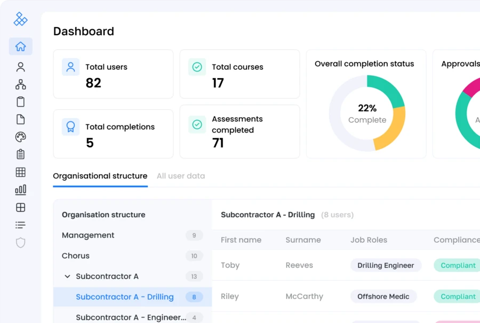480x323 pixels.
Task: Open the Users person icon in sidebar
Action: click(x=20, y=67)
